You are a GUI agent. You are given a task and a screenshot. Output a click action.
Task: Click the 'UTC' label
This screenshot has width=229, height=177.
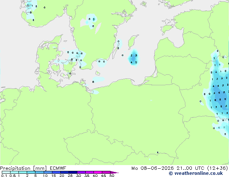(199, 168)
